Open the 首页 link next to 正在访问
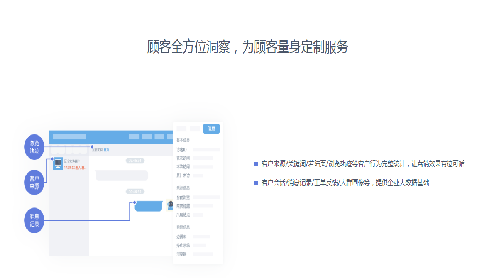 (107, 150)
